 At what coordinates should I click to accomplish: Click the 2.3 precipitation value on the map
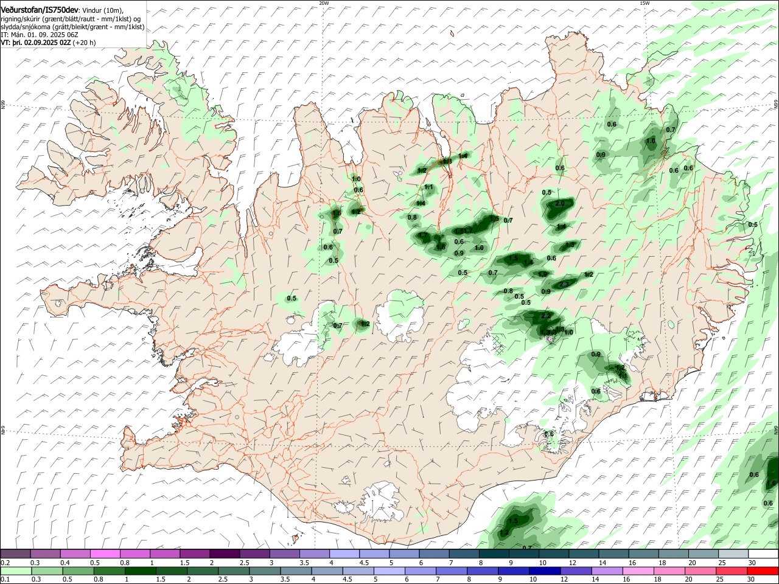coord(564,284)
